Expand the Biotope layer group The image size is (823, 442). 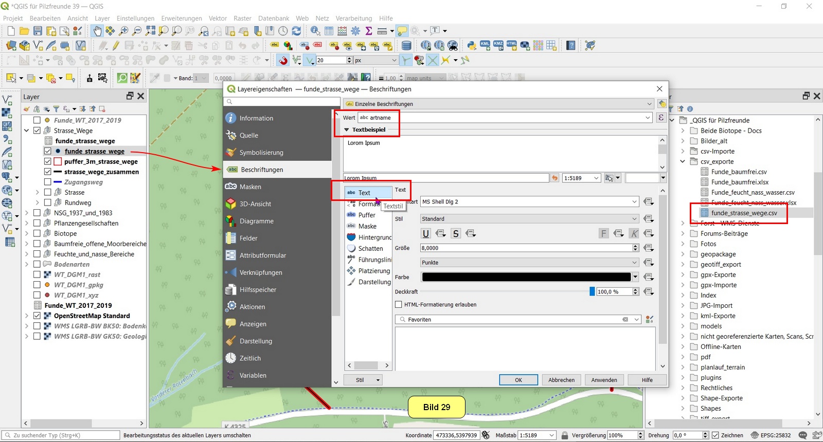(x=27, y=233)
